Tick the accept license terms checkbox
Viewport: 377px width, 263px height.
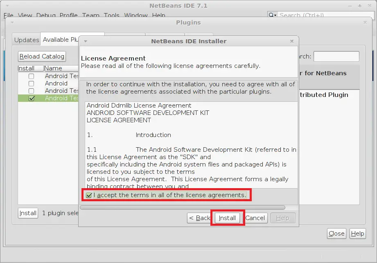click(x=89, y=195)
